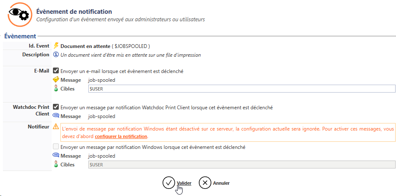Click the user icon beside Notifieur Cibles
This screenshot has height=196, width=396.
[x=56, y=165]
